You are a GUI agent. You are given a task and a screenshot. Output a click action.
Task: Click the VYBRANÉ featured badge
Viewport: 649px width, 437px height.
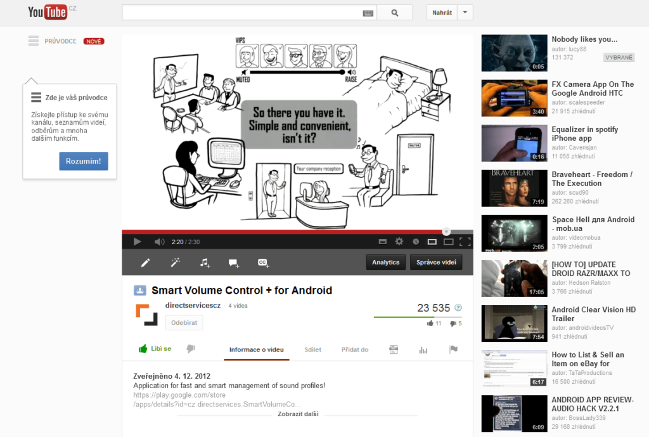619,58
